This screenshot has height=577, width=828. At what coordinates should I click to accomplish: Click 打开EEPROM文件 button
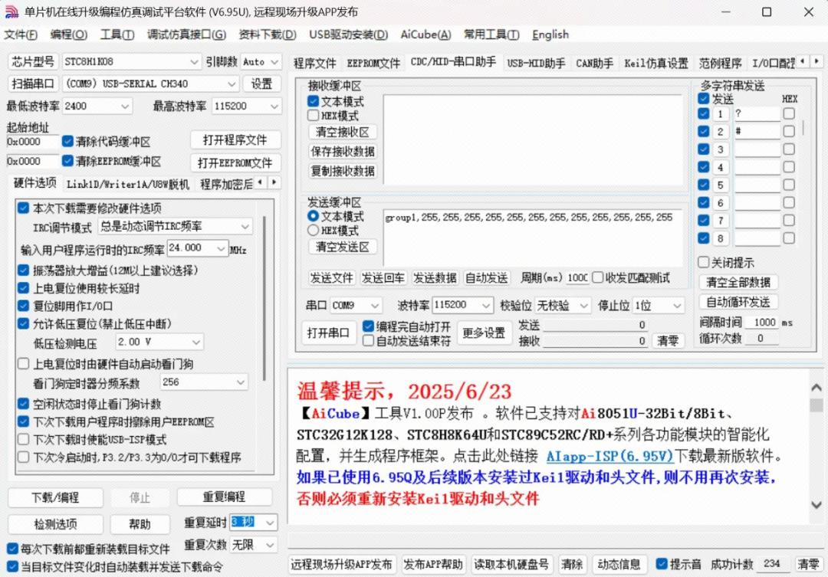(x=235, y=163)
